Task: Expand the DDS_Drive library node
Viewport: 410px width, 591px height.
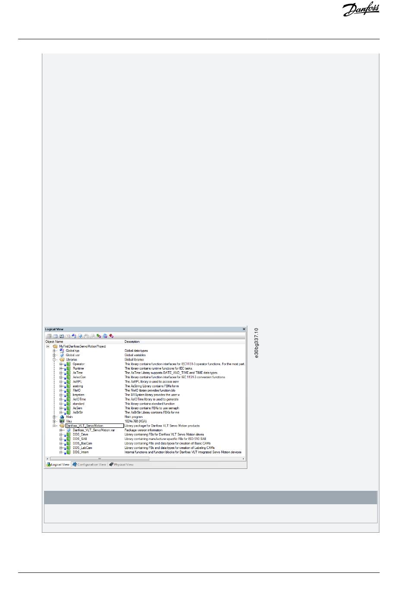Action: (x=61, y=434)
